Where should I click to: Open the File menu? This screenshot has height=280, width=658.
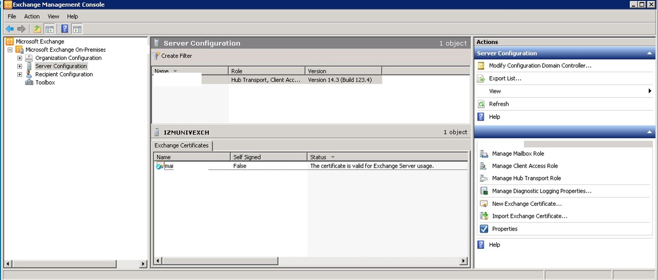(12, 16)
